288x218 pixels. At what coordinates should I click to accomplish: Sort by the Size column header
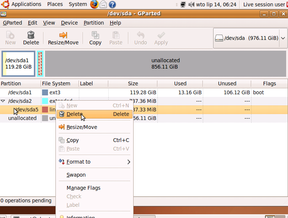133,83
